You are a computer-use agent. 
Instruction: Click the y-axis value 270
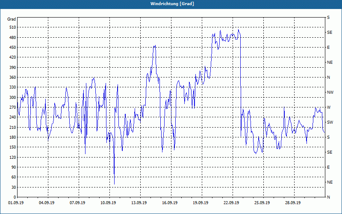(x=13, y=107)
